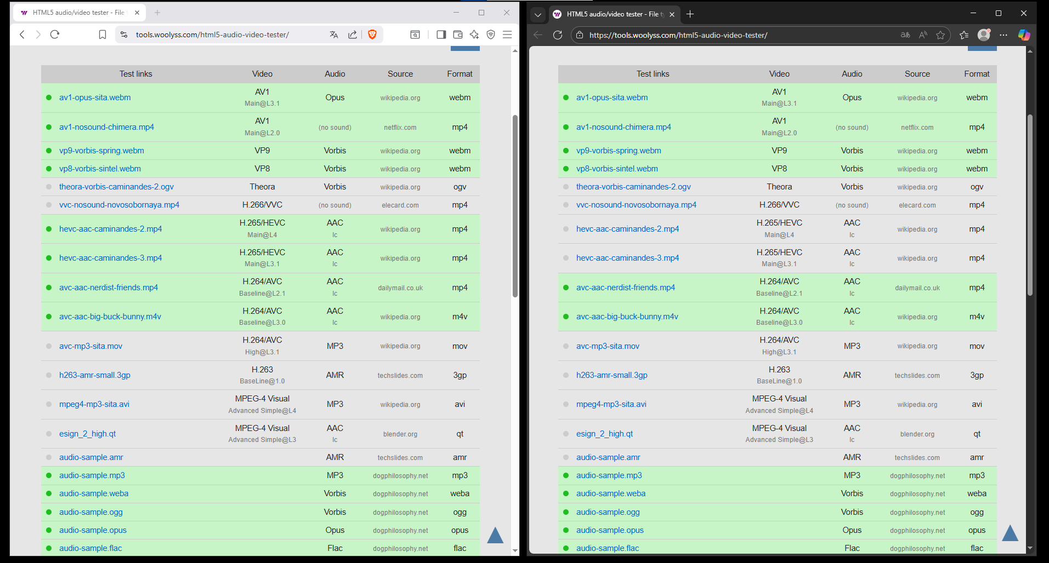Click 'dailymail.co.uk' source cell in Brave
This screenshot has width=1049, height=563.
[400, 288]
